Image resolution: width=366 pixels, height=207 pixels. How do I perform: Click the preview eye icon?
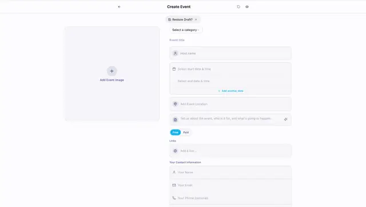coord(247,7)
